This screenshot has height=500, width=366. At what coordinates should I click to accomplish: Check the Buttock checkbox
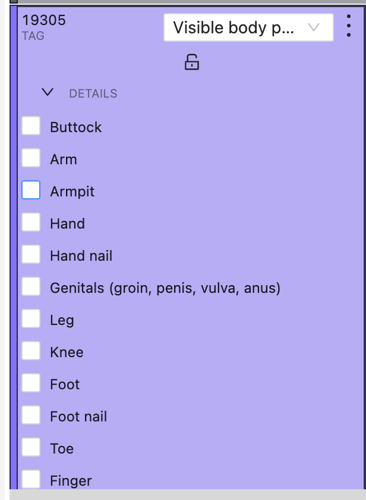click(x=31, y=126)
